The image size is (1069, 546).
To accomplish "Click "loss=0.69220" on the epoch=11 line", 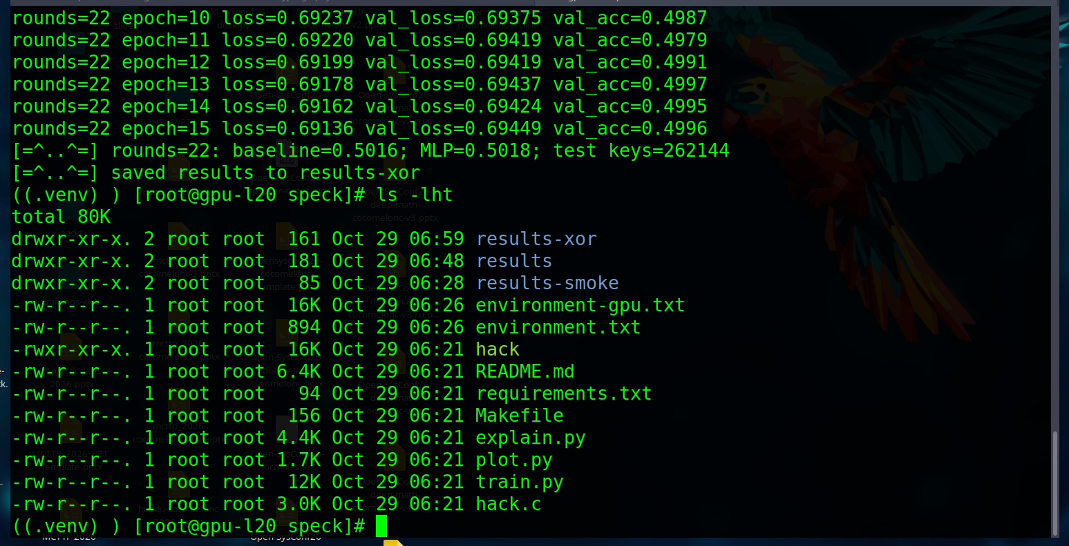I will 287,40.
